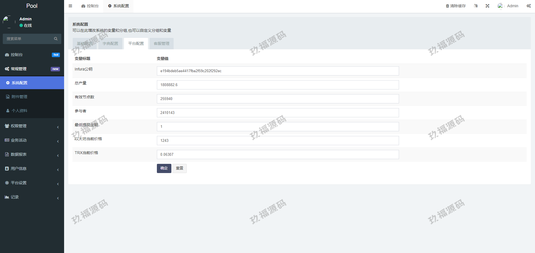Click the search magnifier icon in sidebar
The height and width of the screenshot is (253, 535).
(56, 39)
